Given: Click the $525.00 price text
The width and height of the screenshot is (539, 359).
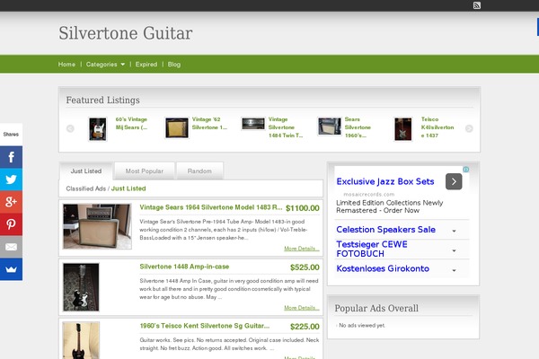Looking at the screenshot, I should 305,267.
